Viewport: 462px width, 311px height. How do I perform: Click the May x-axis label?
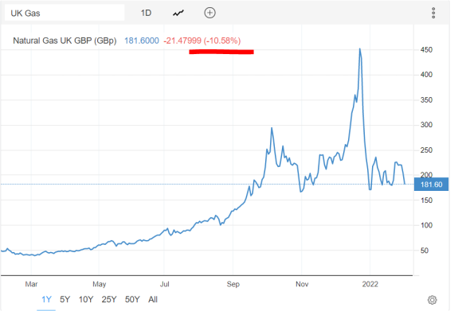[100, 284]
